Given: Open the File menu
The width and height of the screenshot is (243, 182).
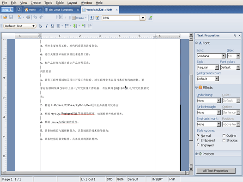Looking at the screenshot, I should [x=5, y=3].
